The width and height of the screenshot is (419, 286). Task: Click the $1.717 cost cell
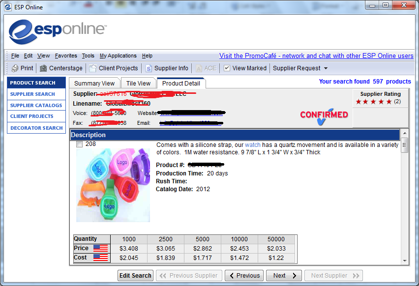[x=203, y=258]
